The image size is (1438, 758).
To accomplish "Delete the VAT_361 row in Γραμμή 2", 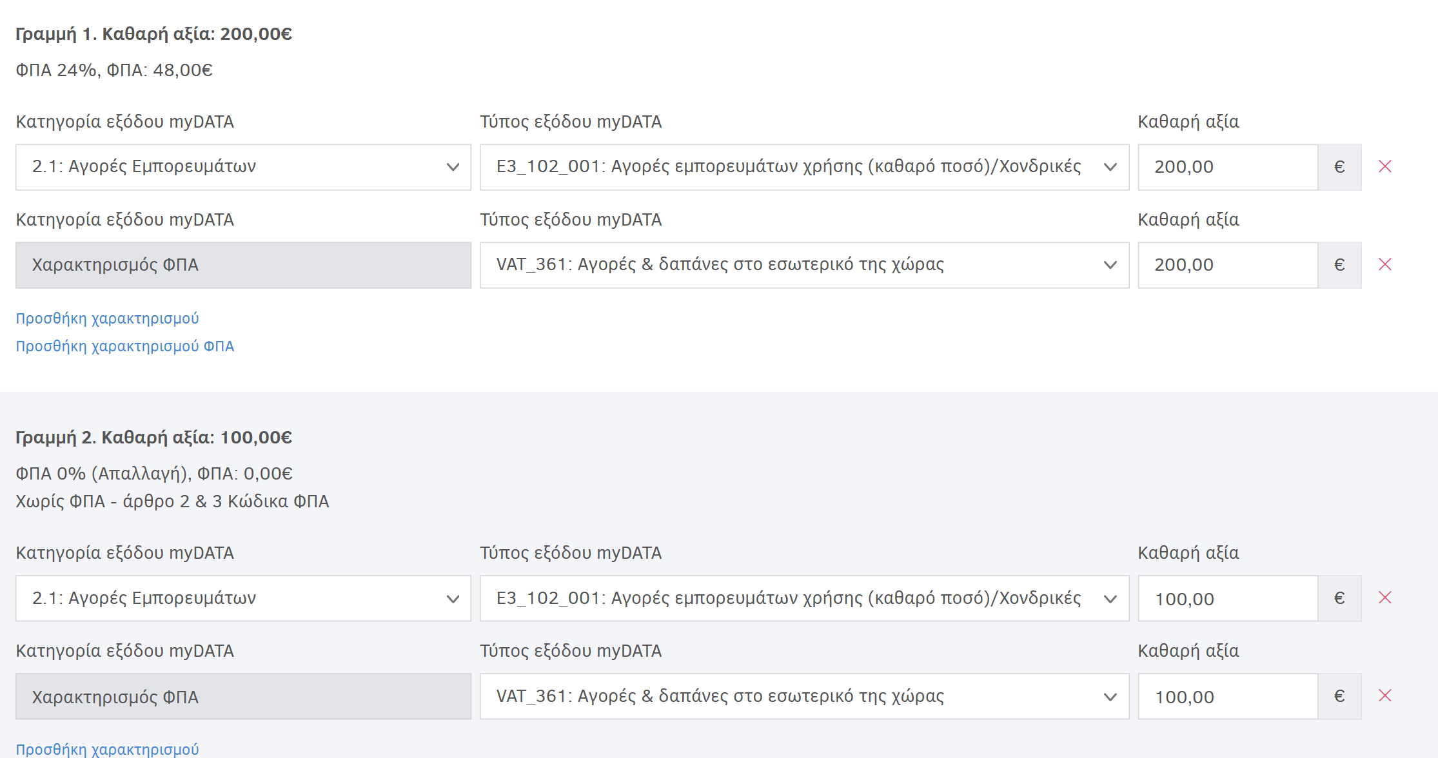I will pos(1384,696).
